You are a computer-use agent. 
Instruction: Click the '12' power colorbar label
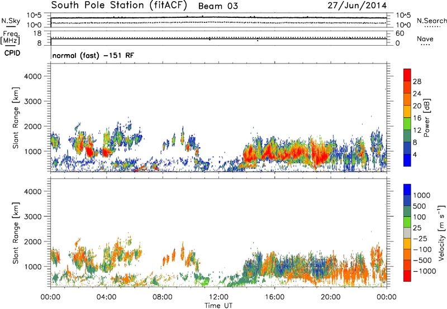point(417,131)
